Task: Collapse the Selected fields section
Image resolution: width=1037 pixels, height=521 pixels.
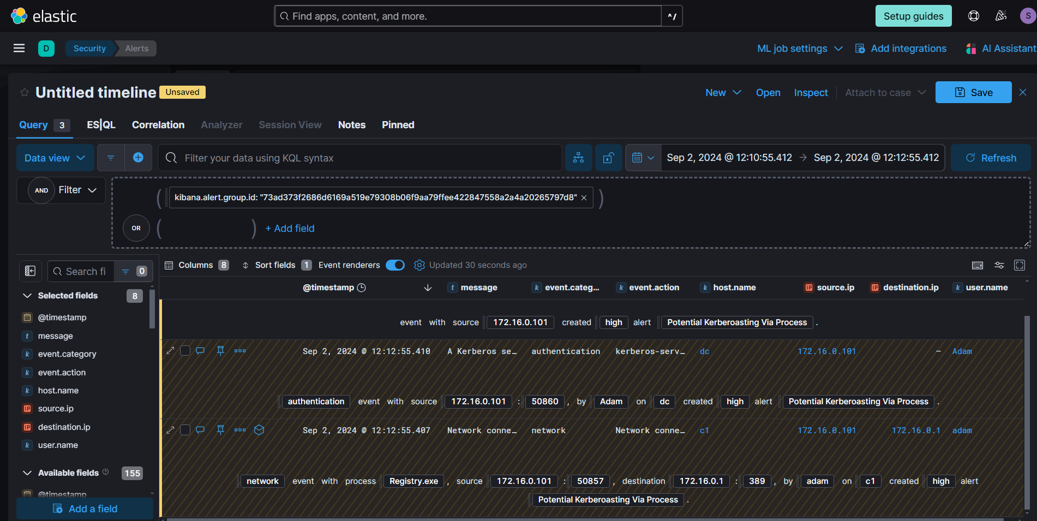Action: pos(27,296)
